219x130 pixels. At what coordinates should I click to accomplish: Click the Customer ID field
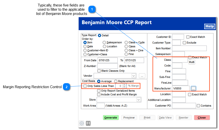(178, 37)
